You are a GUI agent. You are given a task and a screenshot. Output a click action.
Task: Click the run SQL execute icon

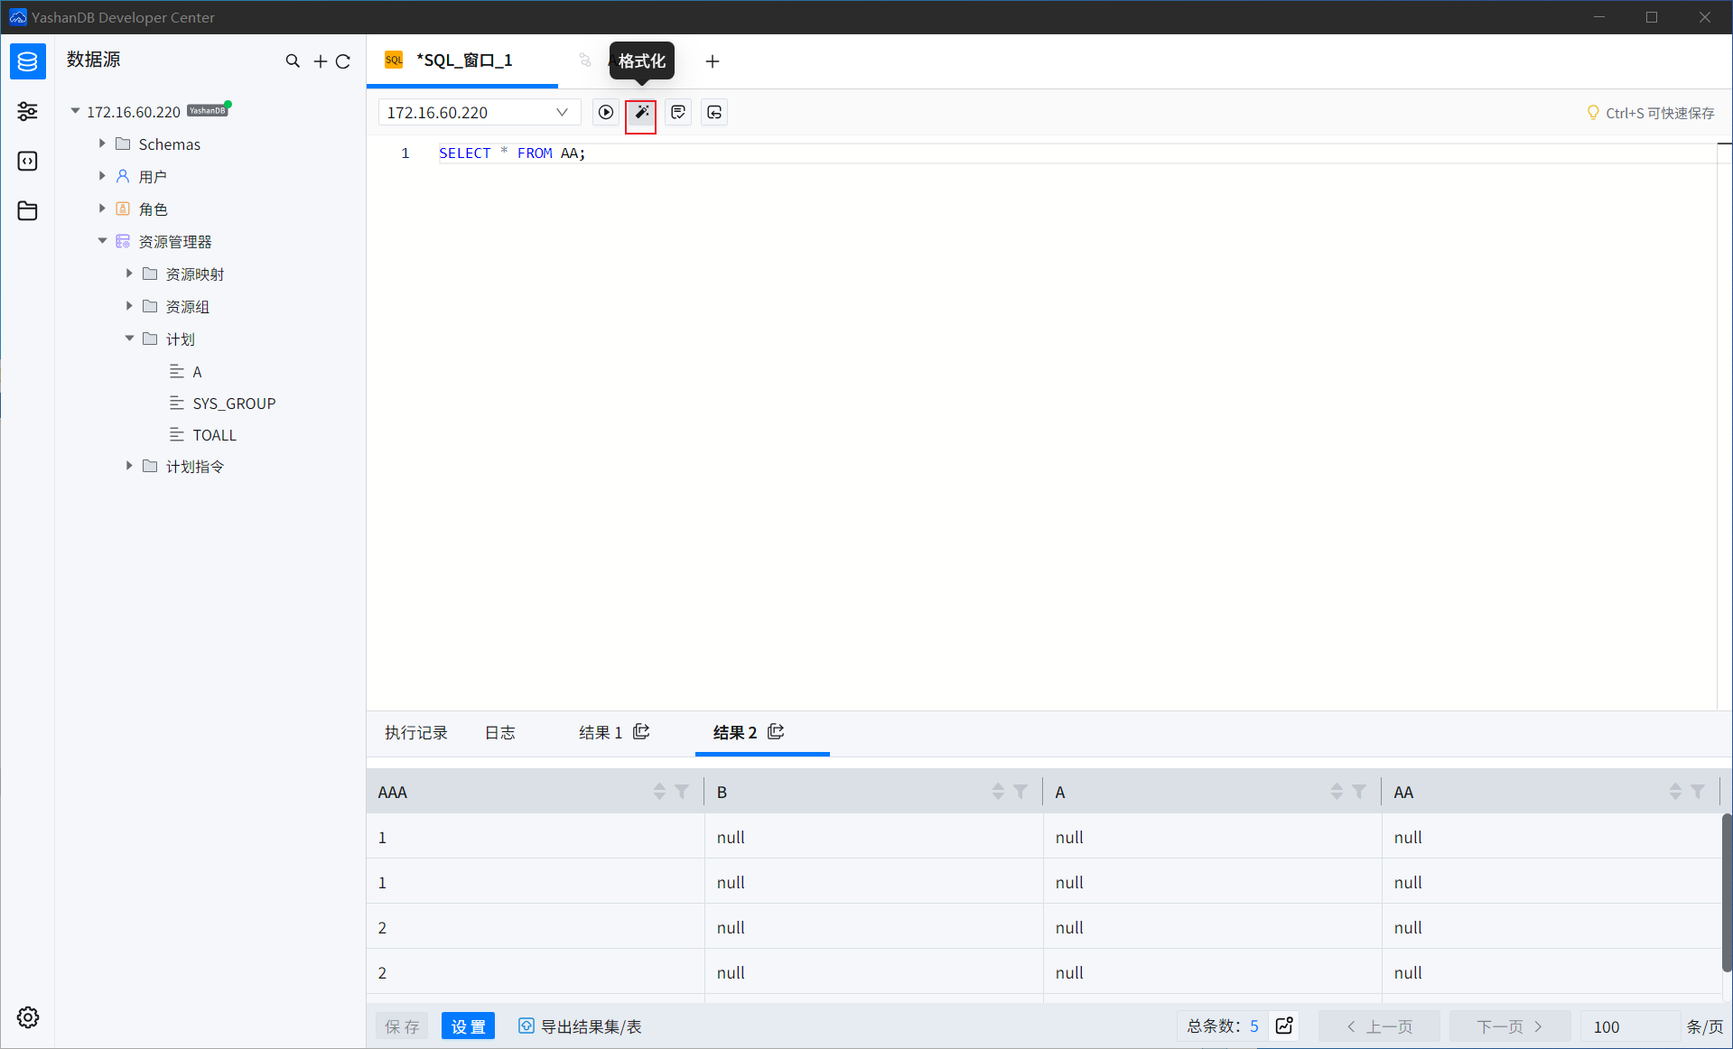(605, 112)
